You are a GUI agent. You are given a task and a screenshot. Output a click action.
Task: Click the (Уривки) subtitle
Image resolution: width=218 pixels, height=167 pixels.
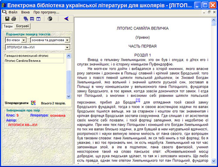143,37
